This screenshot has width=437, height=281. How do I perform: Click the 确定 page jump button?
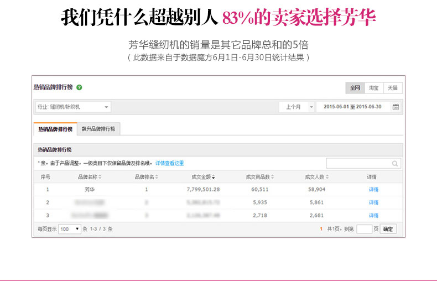pos(388,229)
